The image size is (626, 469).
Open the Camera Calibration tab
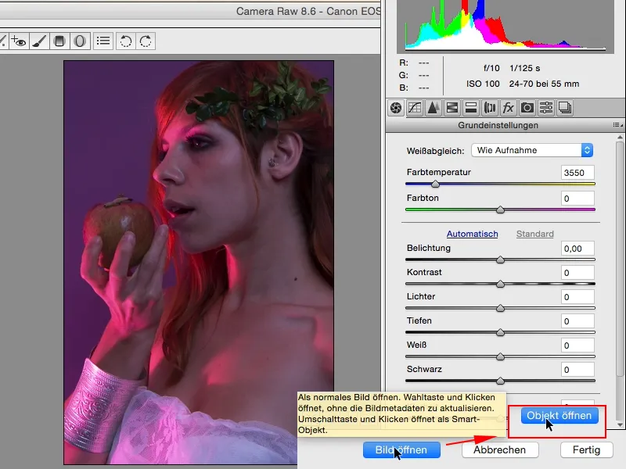[x=527, y=108]
